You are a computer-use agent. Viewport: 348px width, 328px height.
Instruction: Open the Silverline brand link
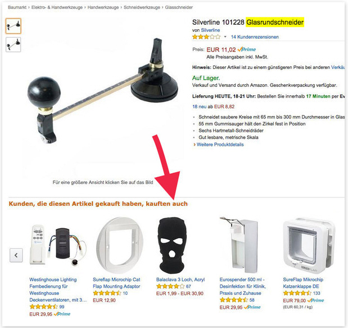click(x=210, y=30)
